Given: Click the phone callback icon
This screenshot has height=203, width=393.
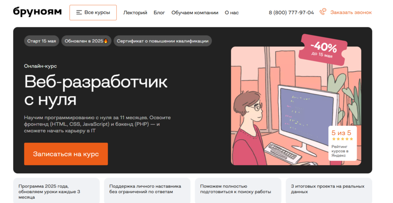Looking at the screenshot, I should coord(323,12).
